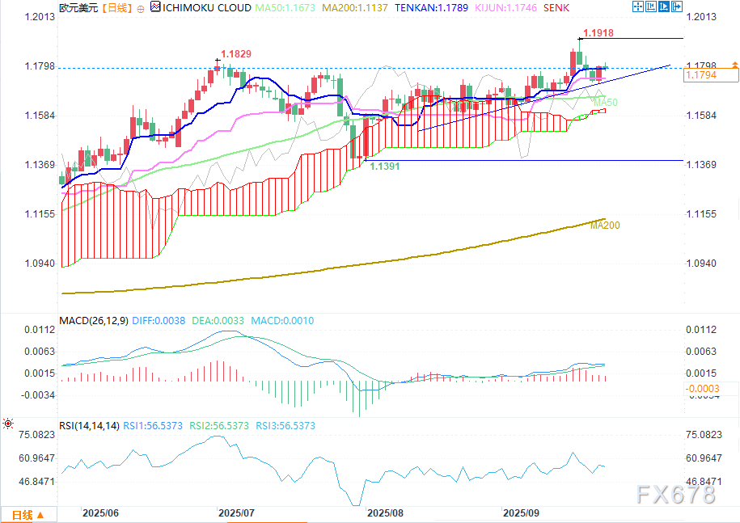Click the 1.1794 current price tag
Viewport: 740px width, 523px height.
point(700,75)
